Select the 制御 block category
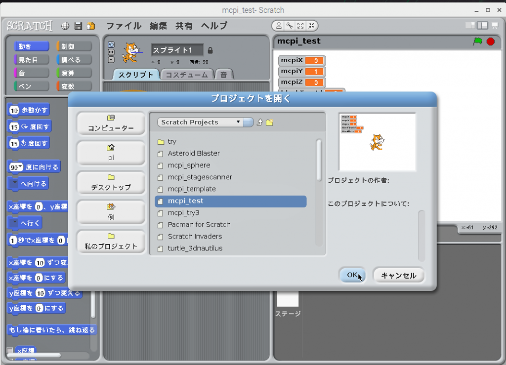Image resolution: width=506 pixels, height=365 pixels. click(74, 46)
